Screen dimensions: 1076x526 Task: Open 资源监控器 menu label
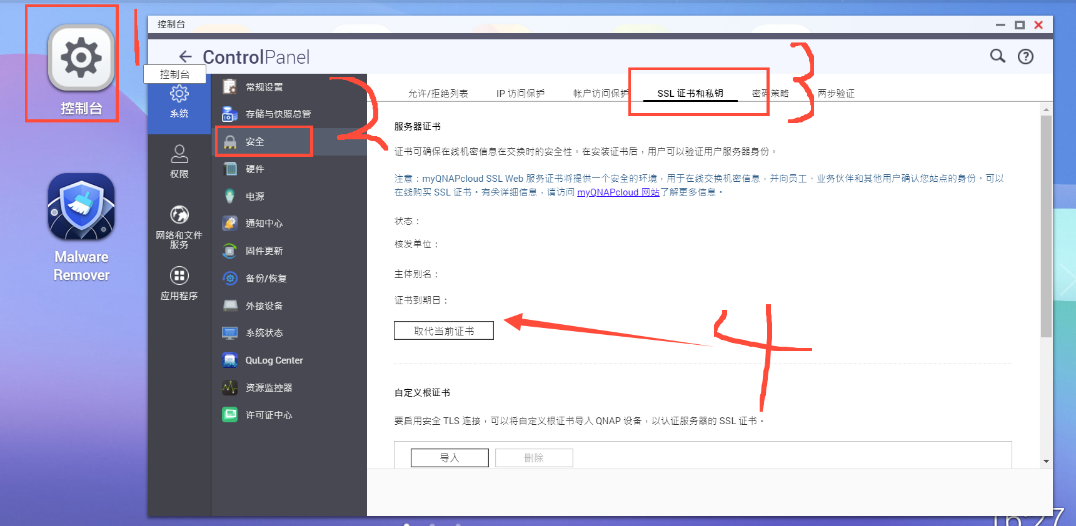click(x=269, y=388)
